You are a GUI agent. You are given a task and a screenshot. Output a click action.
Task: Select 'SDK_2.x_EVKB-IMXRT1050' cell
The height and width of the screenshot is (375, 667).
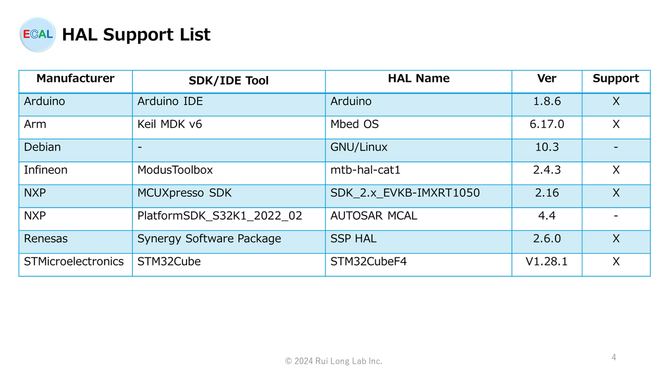click(418, 196)
